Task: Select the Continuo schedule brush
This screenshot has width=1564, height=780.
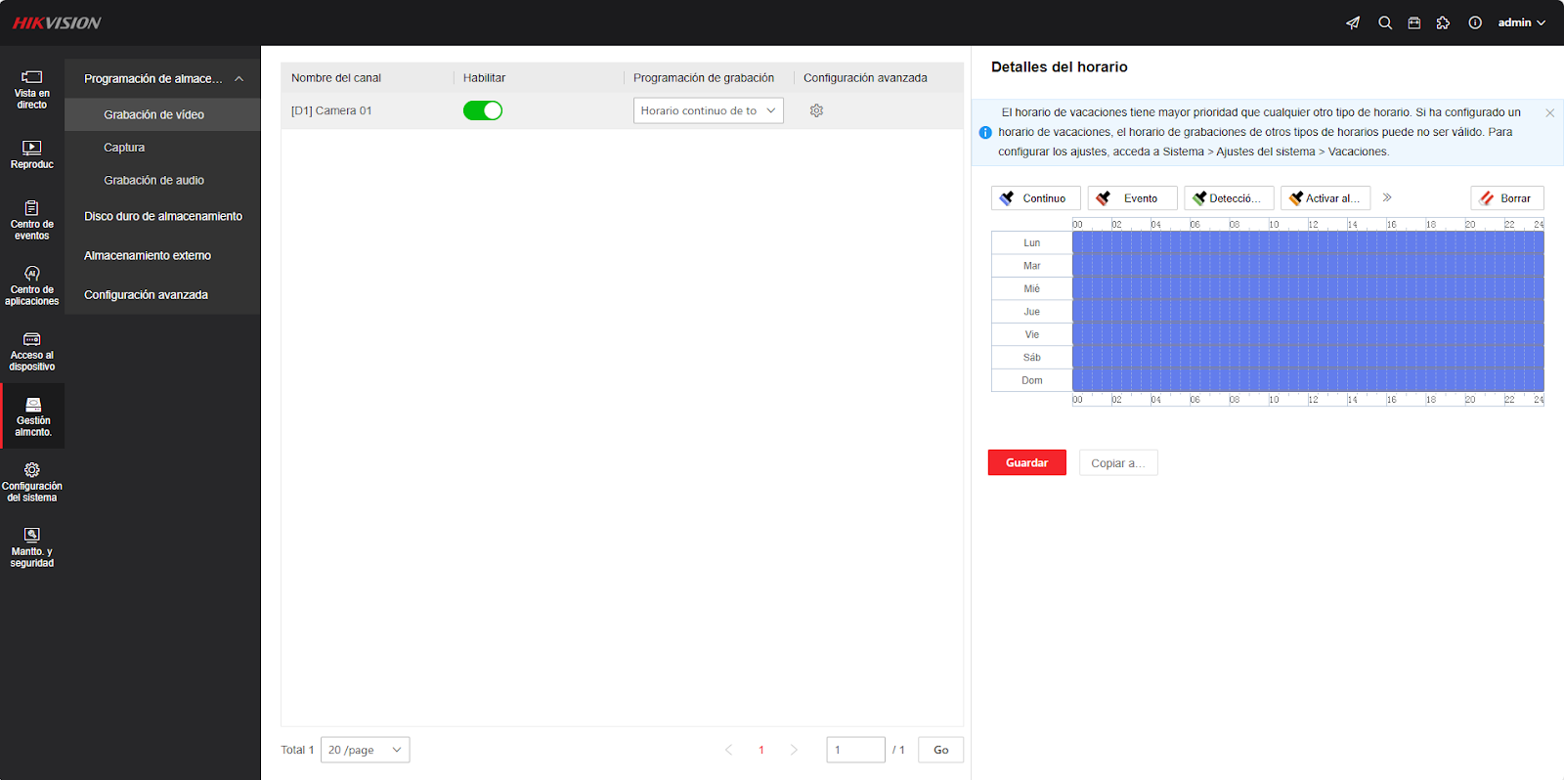Action: pyautogui.click(x=1035, y=198)
